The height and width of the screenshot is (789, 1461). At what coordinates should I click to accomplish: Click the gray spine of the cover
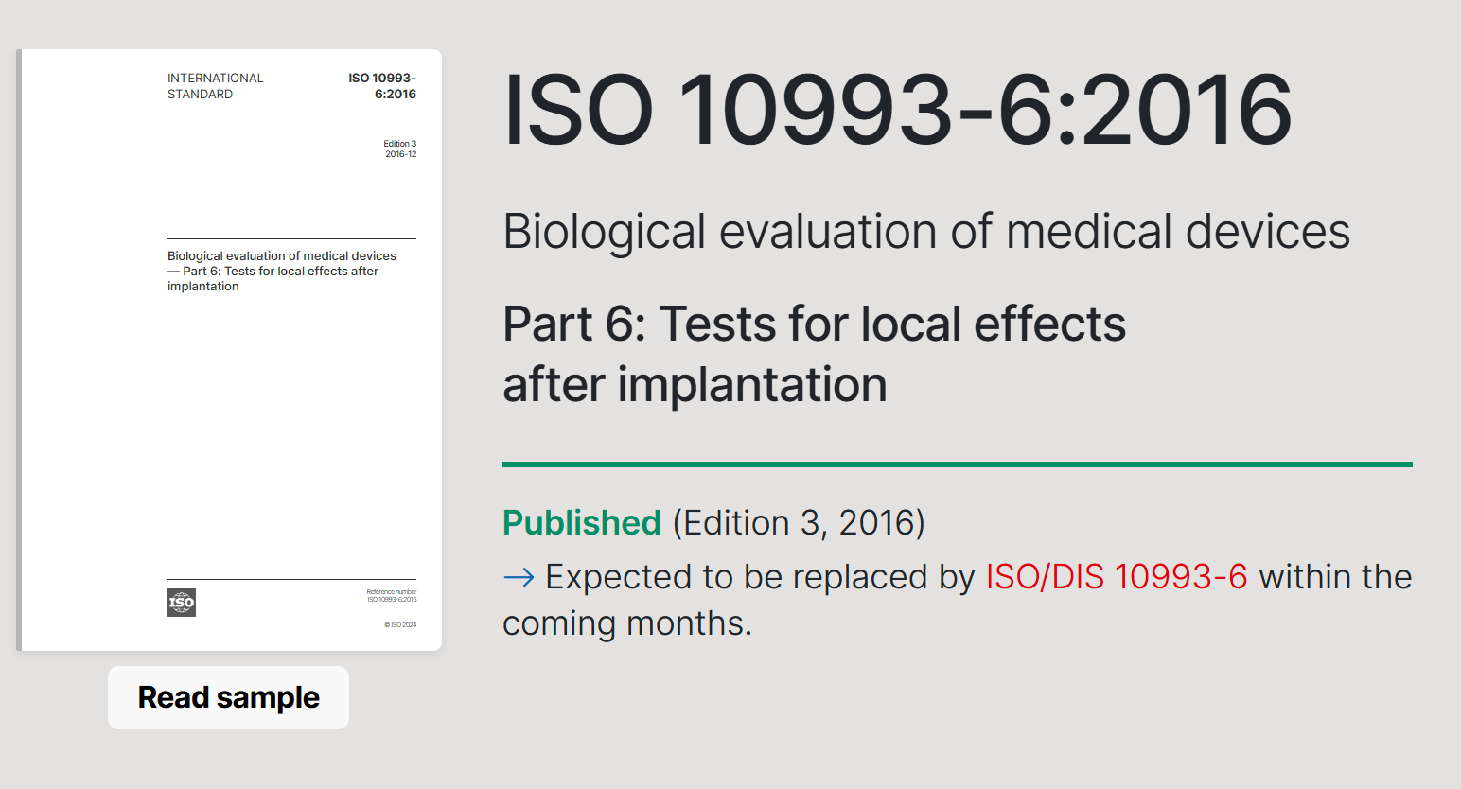(x=19, y=350)
